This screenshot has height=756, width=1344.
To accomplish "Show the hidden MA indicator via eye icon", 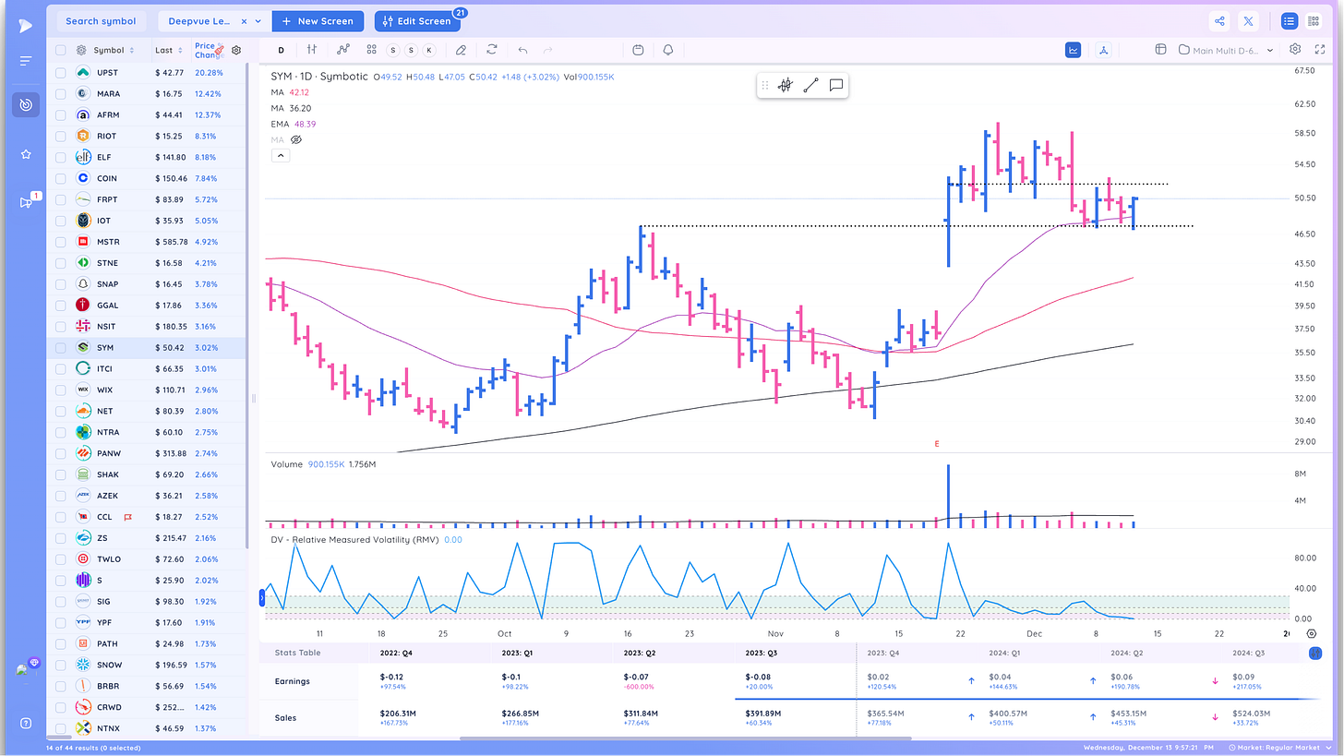I will click(x=296, y=139).
